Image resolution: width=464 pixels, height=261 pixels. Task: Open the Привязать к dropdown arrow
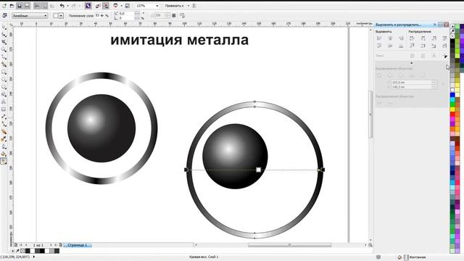tap(188, 6)
